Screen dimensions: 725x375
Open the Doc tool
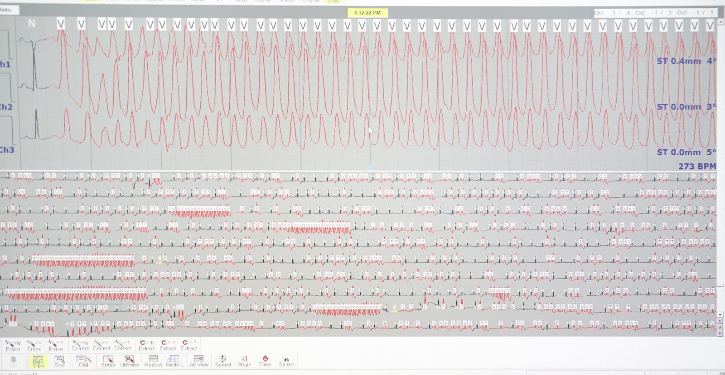59,361
